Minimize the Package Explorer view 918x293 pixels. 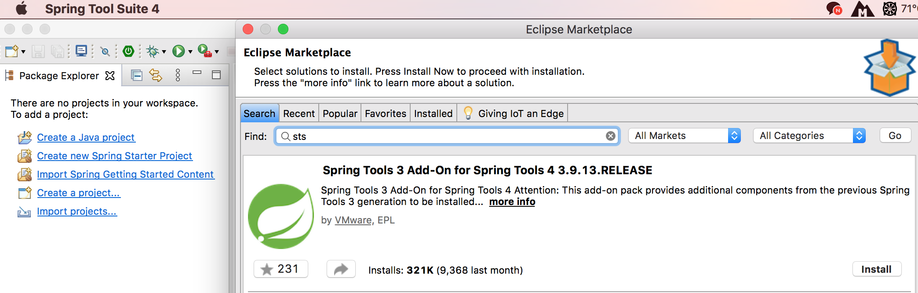coord(197,73)
